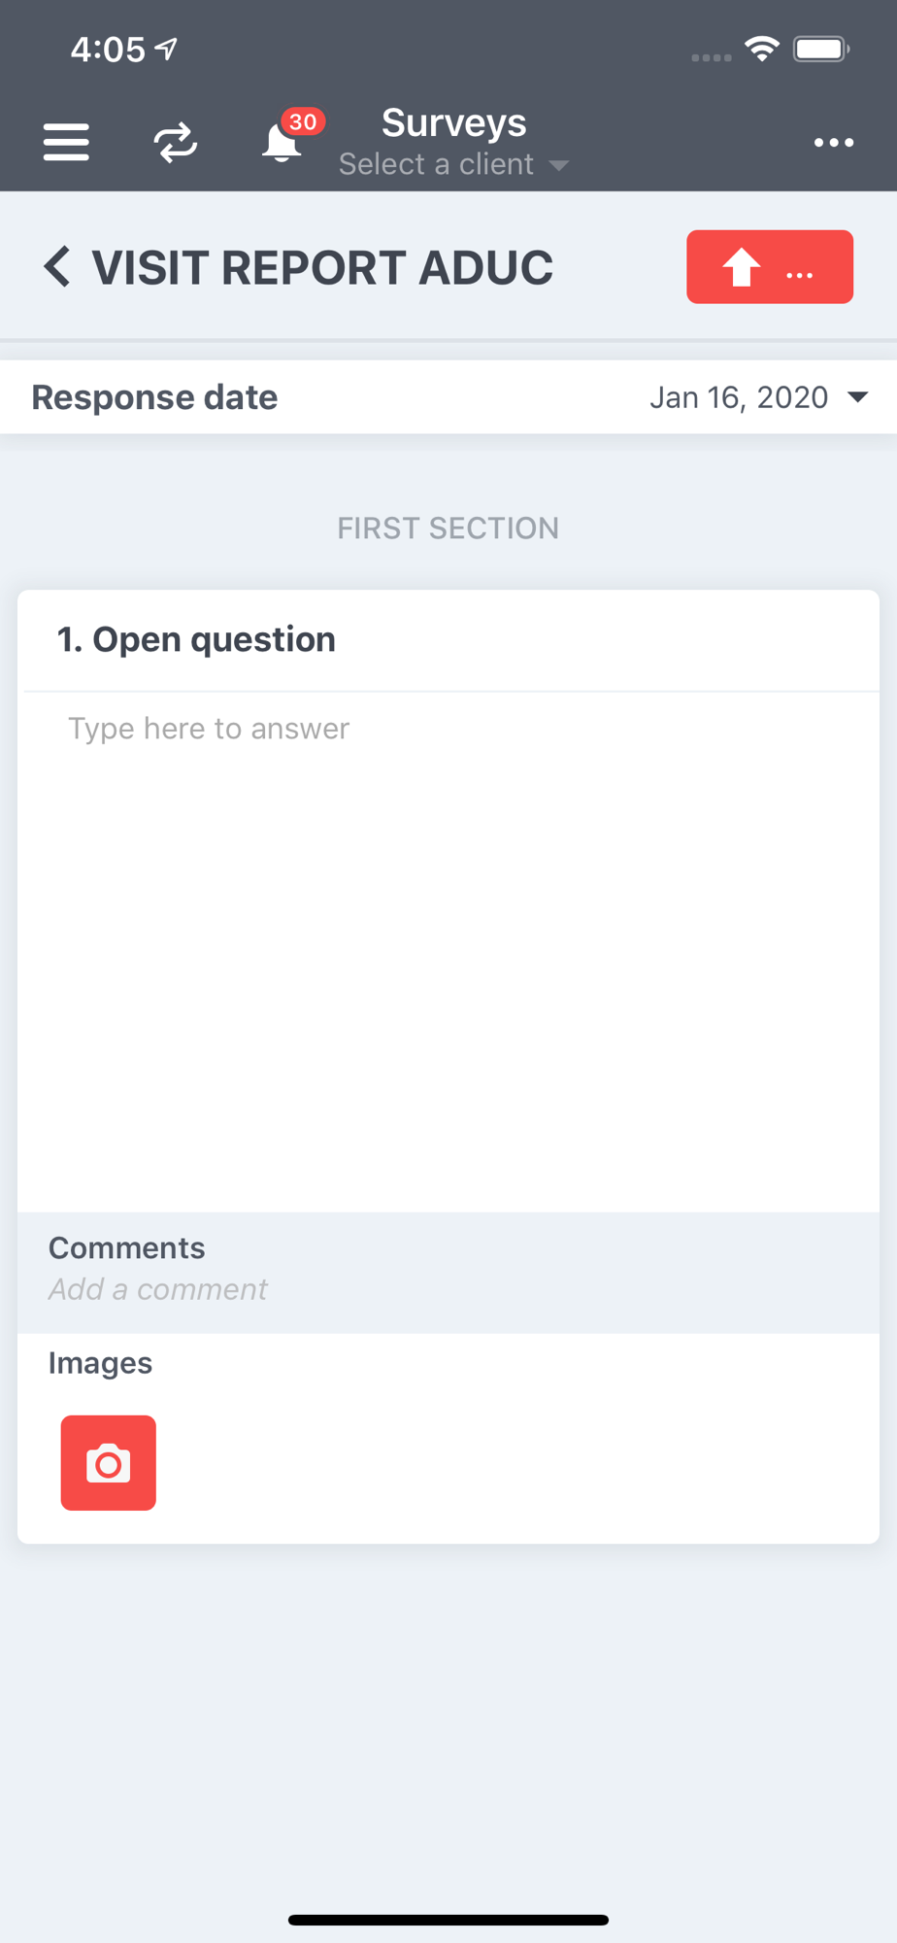Tap the Wi-Fi status icon
Image resolution: width=897 pixels, height=1943 pixels.
762,49
